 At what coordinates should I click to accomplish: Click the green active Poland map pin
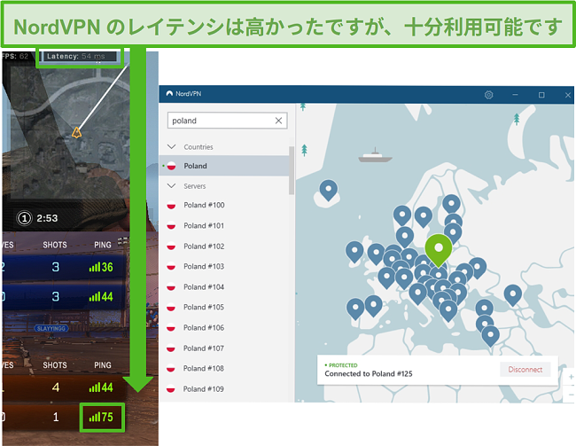pos(439,249)
